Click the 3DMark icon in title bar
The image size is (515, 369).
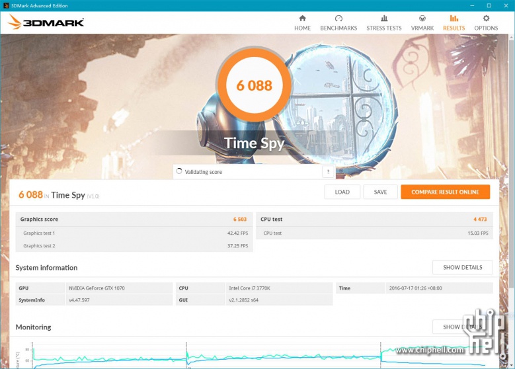click(5, 5)
